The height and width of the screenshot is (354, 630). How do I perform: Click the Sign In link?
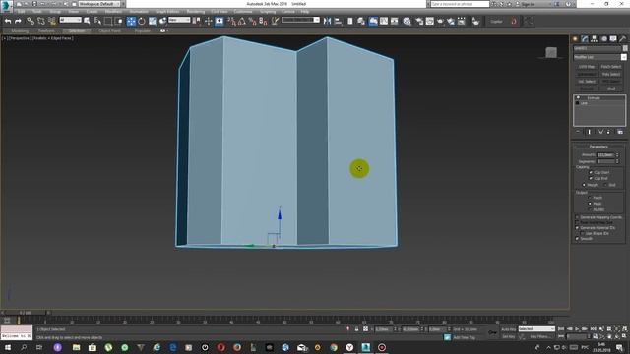(528, 4)
